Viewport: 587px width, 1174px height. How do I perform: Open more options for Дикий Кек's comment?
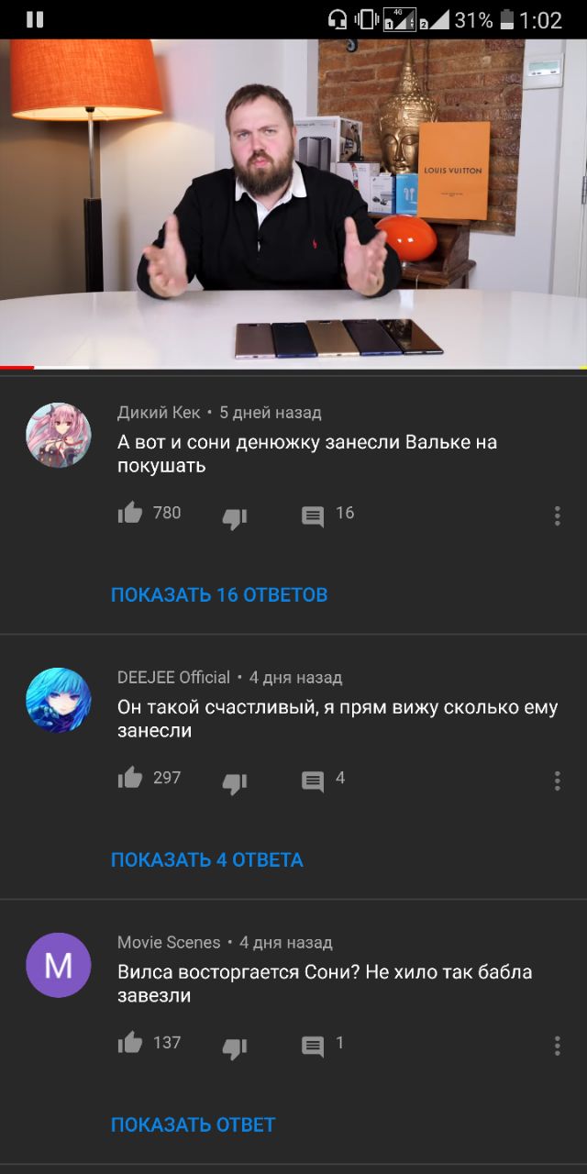[x=557, y=515]
